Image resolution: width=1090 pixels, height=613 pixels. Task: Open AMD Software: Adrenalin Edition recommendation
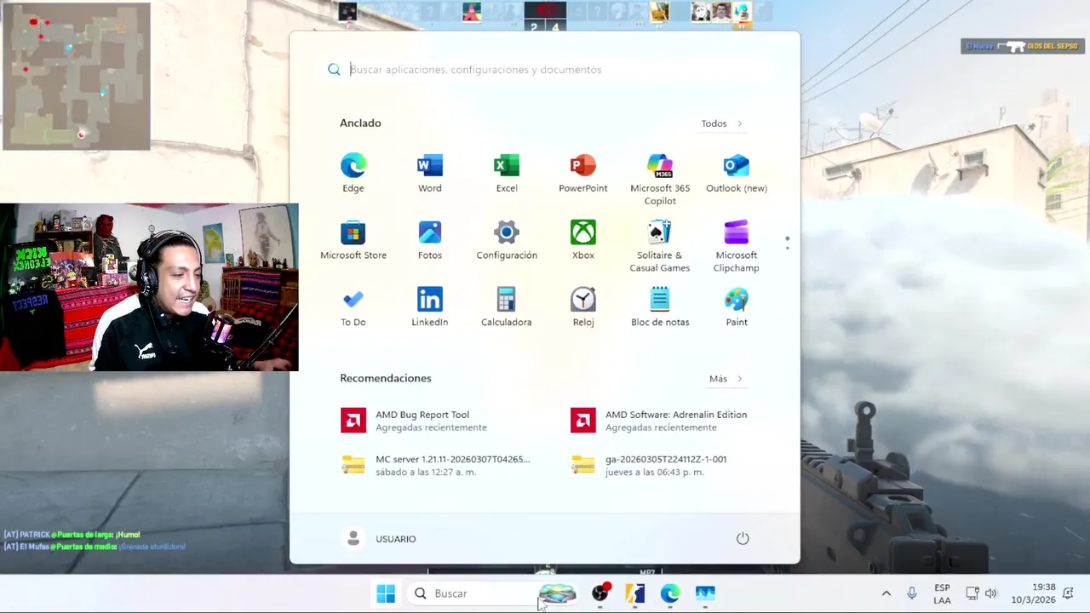(x=660, y=421)
